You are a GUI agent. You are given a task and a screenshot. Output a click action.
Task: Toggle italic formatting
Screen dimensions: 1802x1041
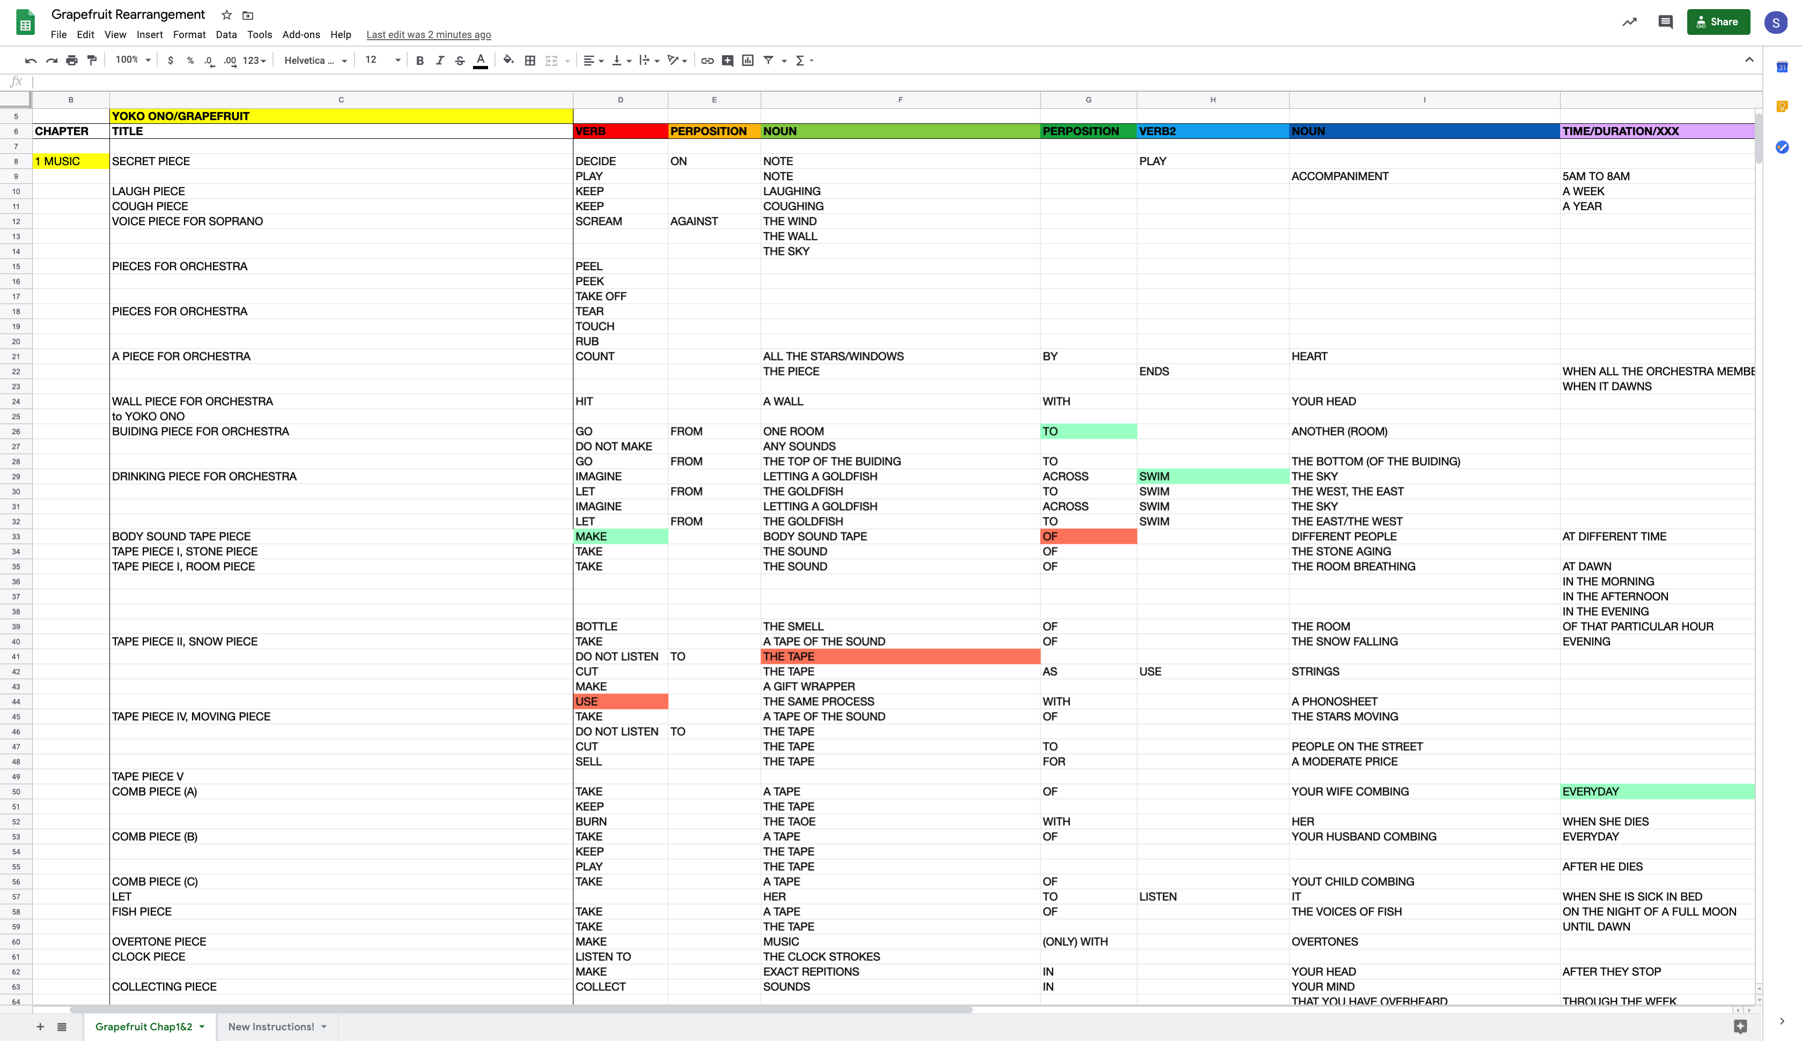click(x=440, y=61)
